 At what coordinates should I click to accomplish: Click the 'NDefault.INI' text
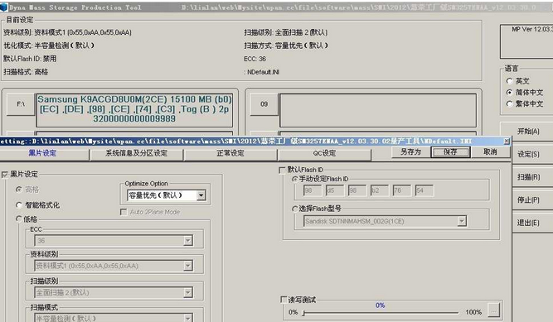262,72
